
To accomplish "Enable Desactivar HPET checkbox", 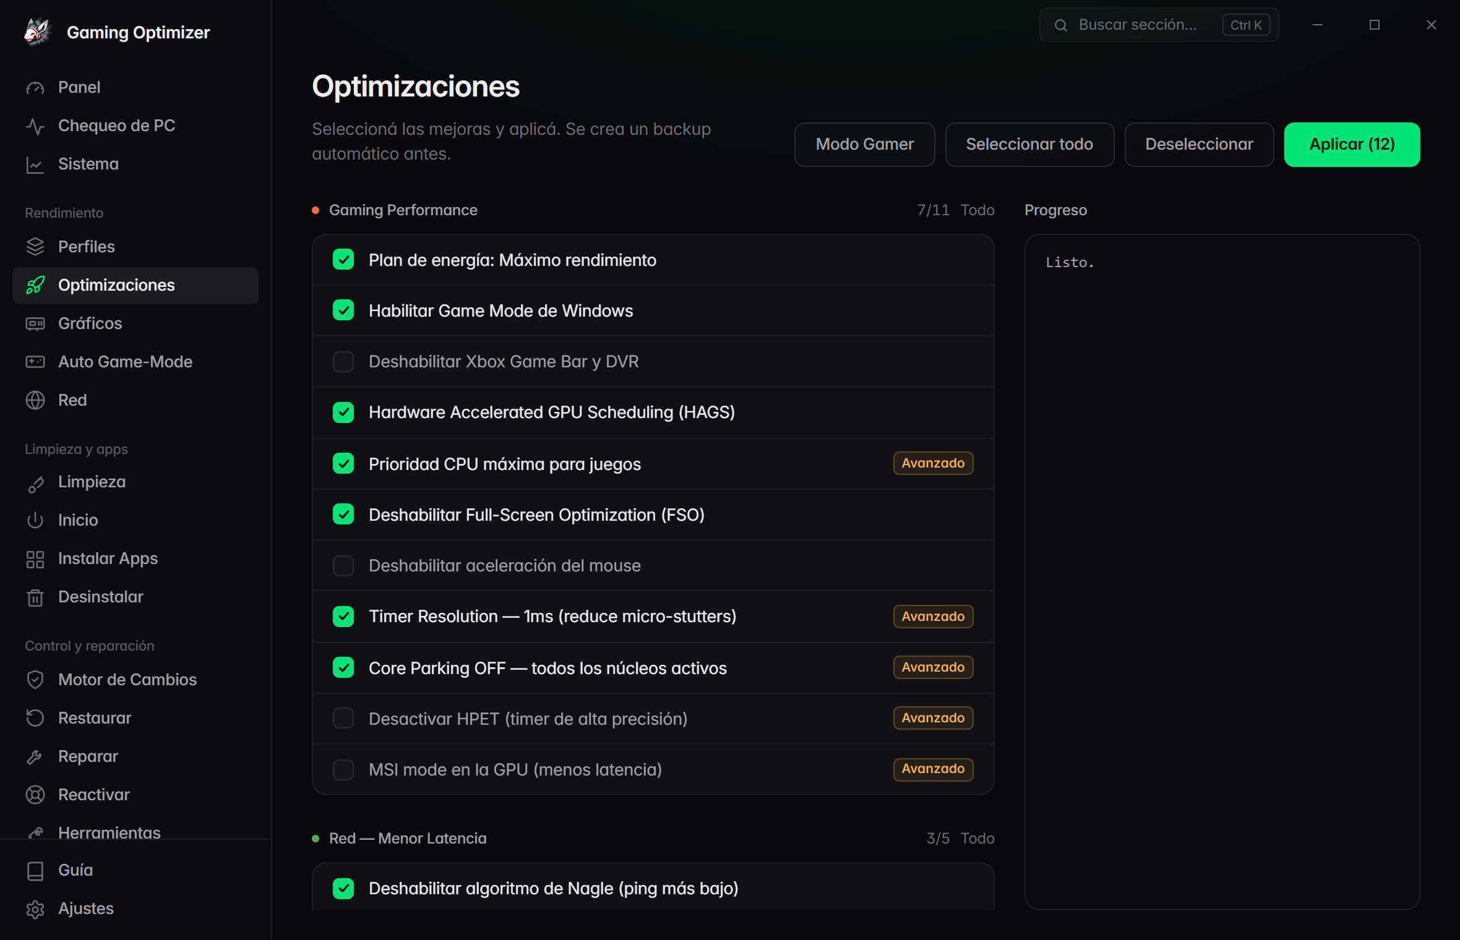I will pos(343,719).
